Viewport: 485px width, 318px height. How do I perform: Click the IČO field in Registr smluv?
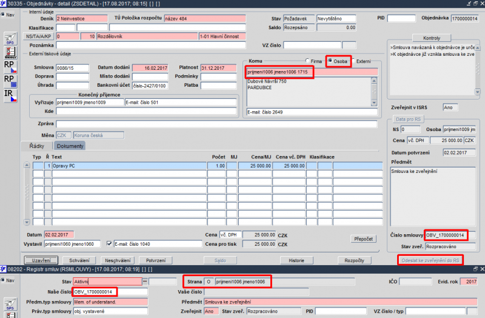coord(415,282)
